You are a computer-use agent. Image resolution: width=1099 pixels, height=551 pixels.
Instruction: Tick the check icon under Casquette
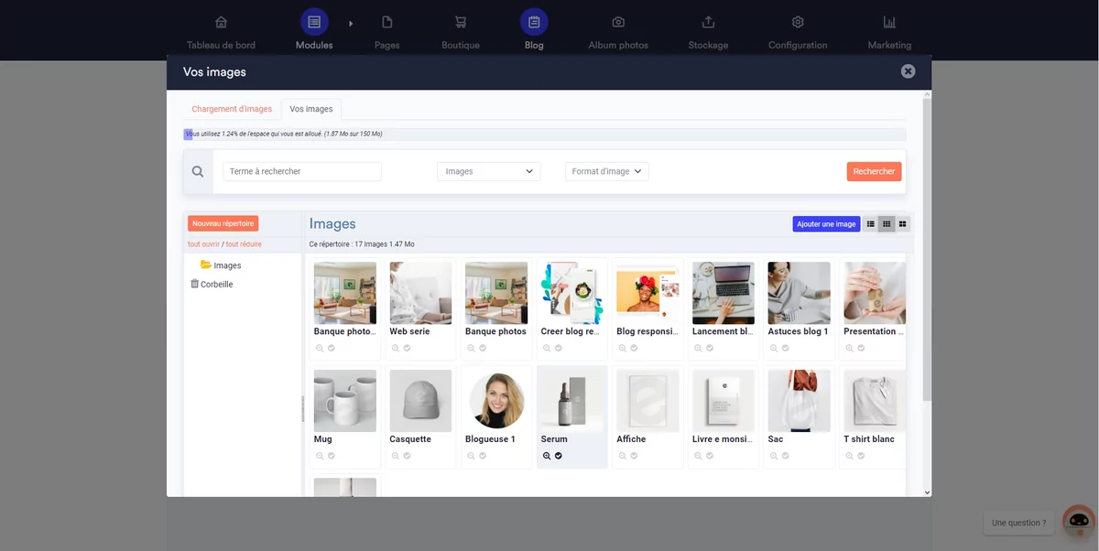coord(407,456)
